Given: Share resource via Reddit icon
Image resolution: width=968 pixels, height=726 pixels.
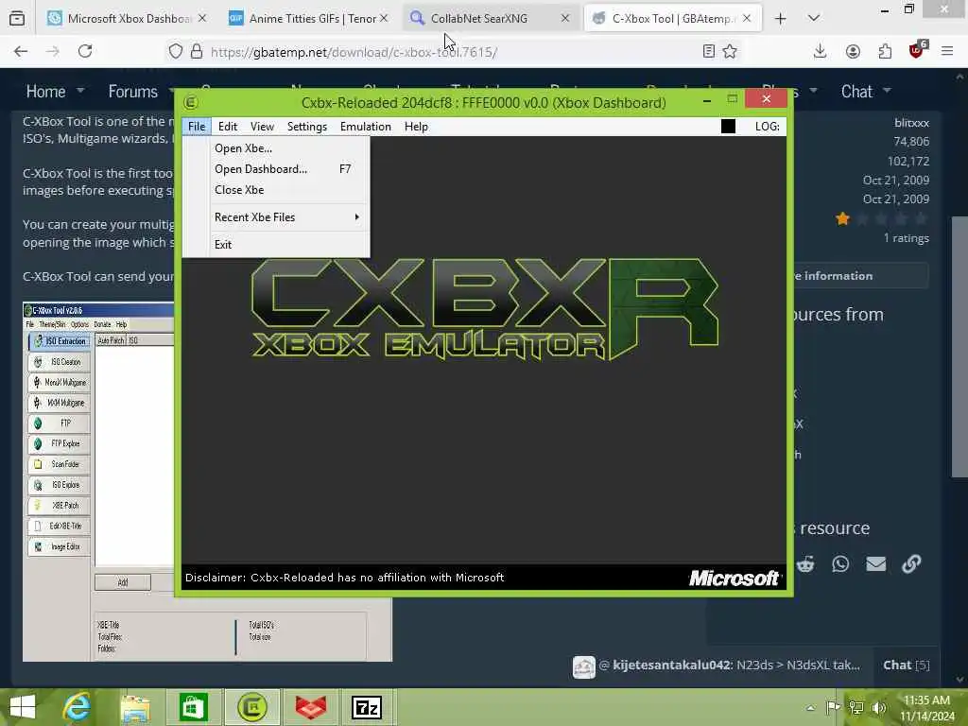Looking at the screenshot, I should (805, 563).
